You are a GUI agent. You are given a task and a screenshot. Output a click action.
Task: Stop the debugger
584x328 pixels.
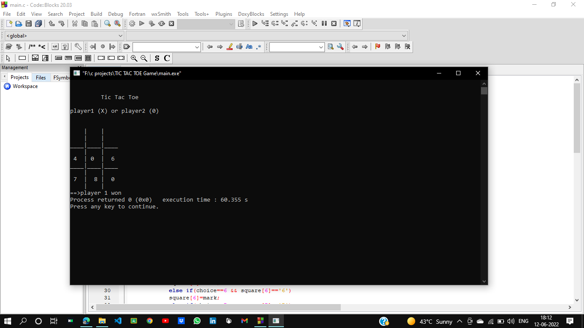click(x=334, y=23)
